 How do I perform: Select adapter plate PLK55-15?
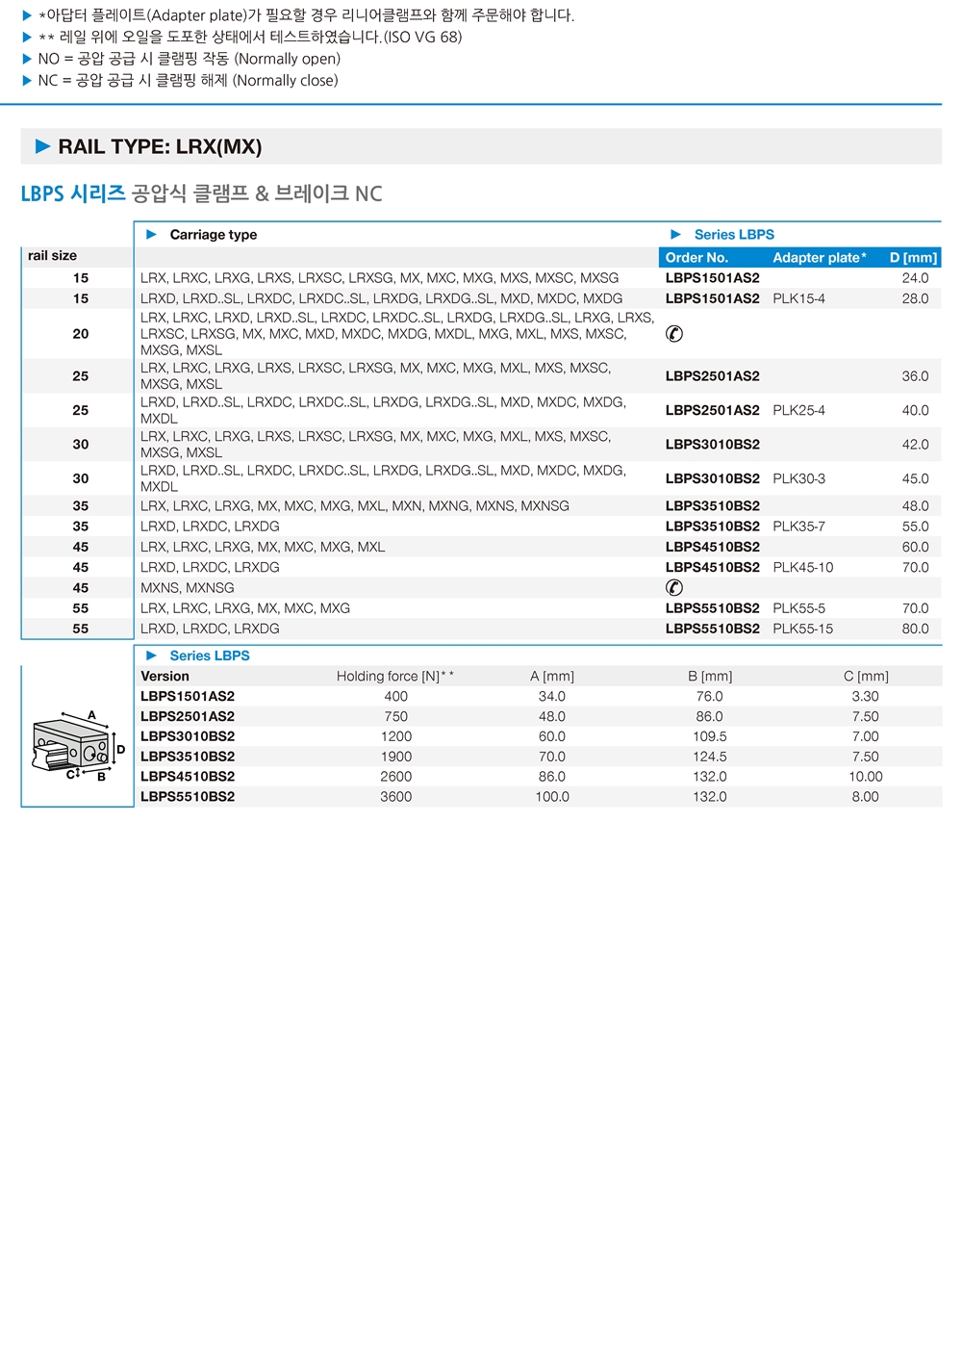tap(803, 629)
